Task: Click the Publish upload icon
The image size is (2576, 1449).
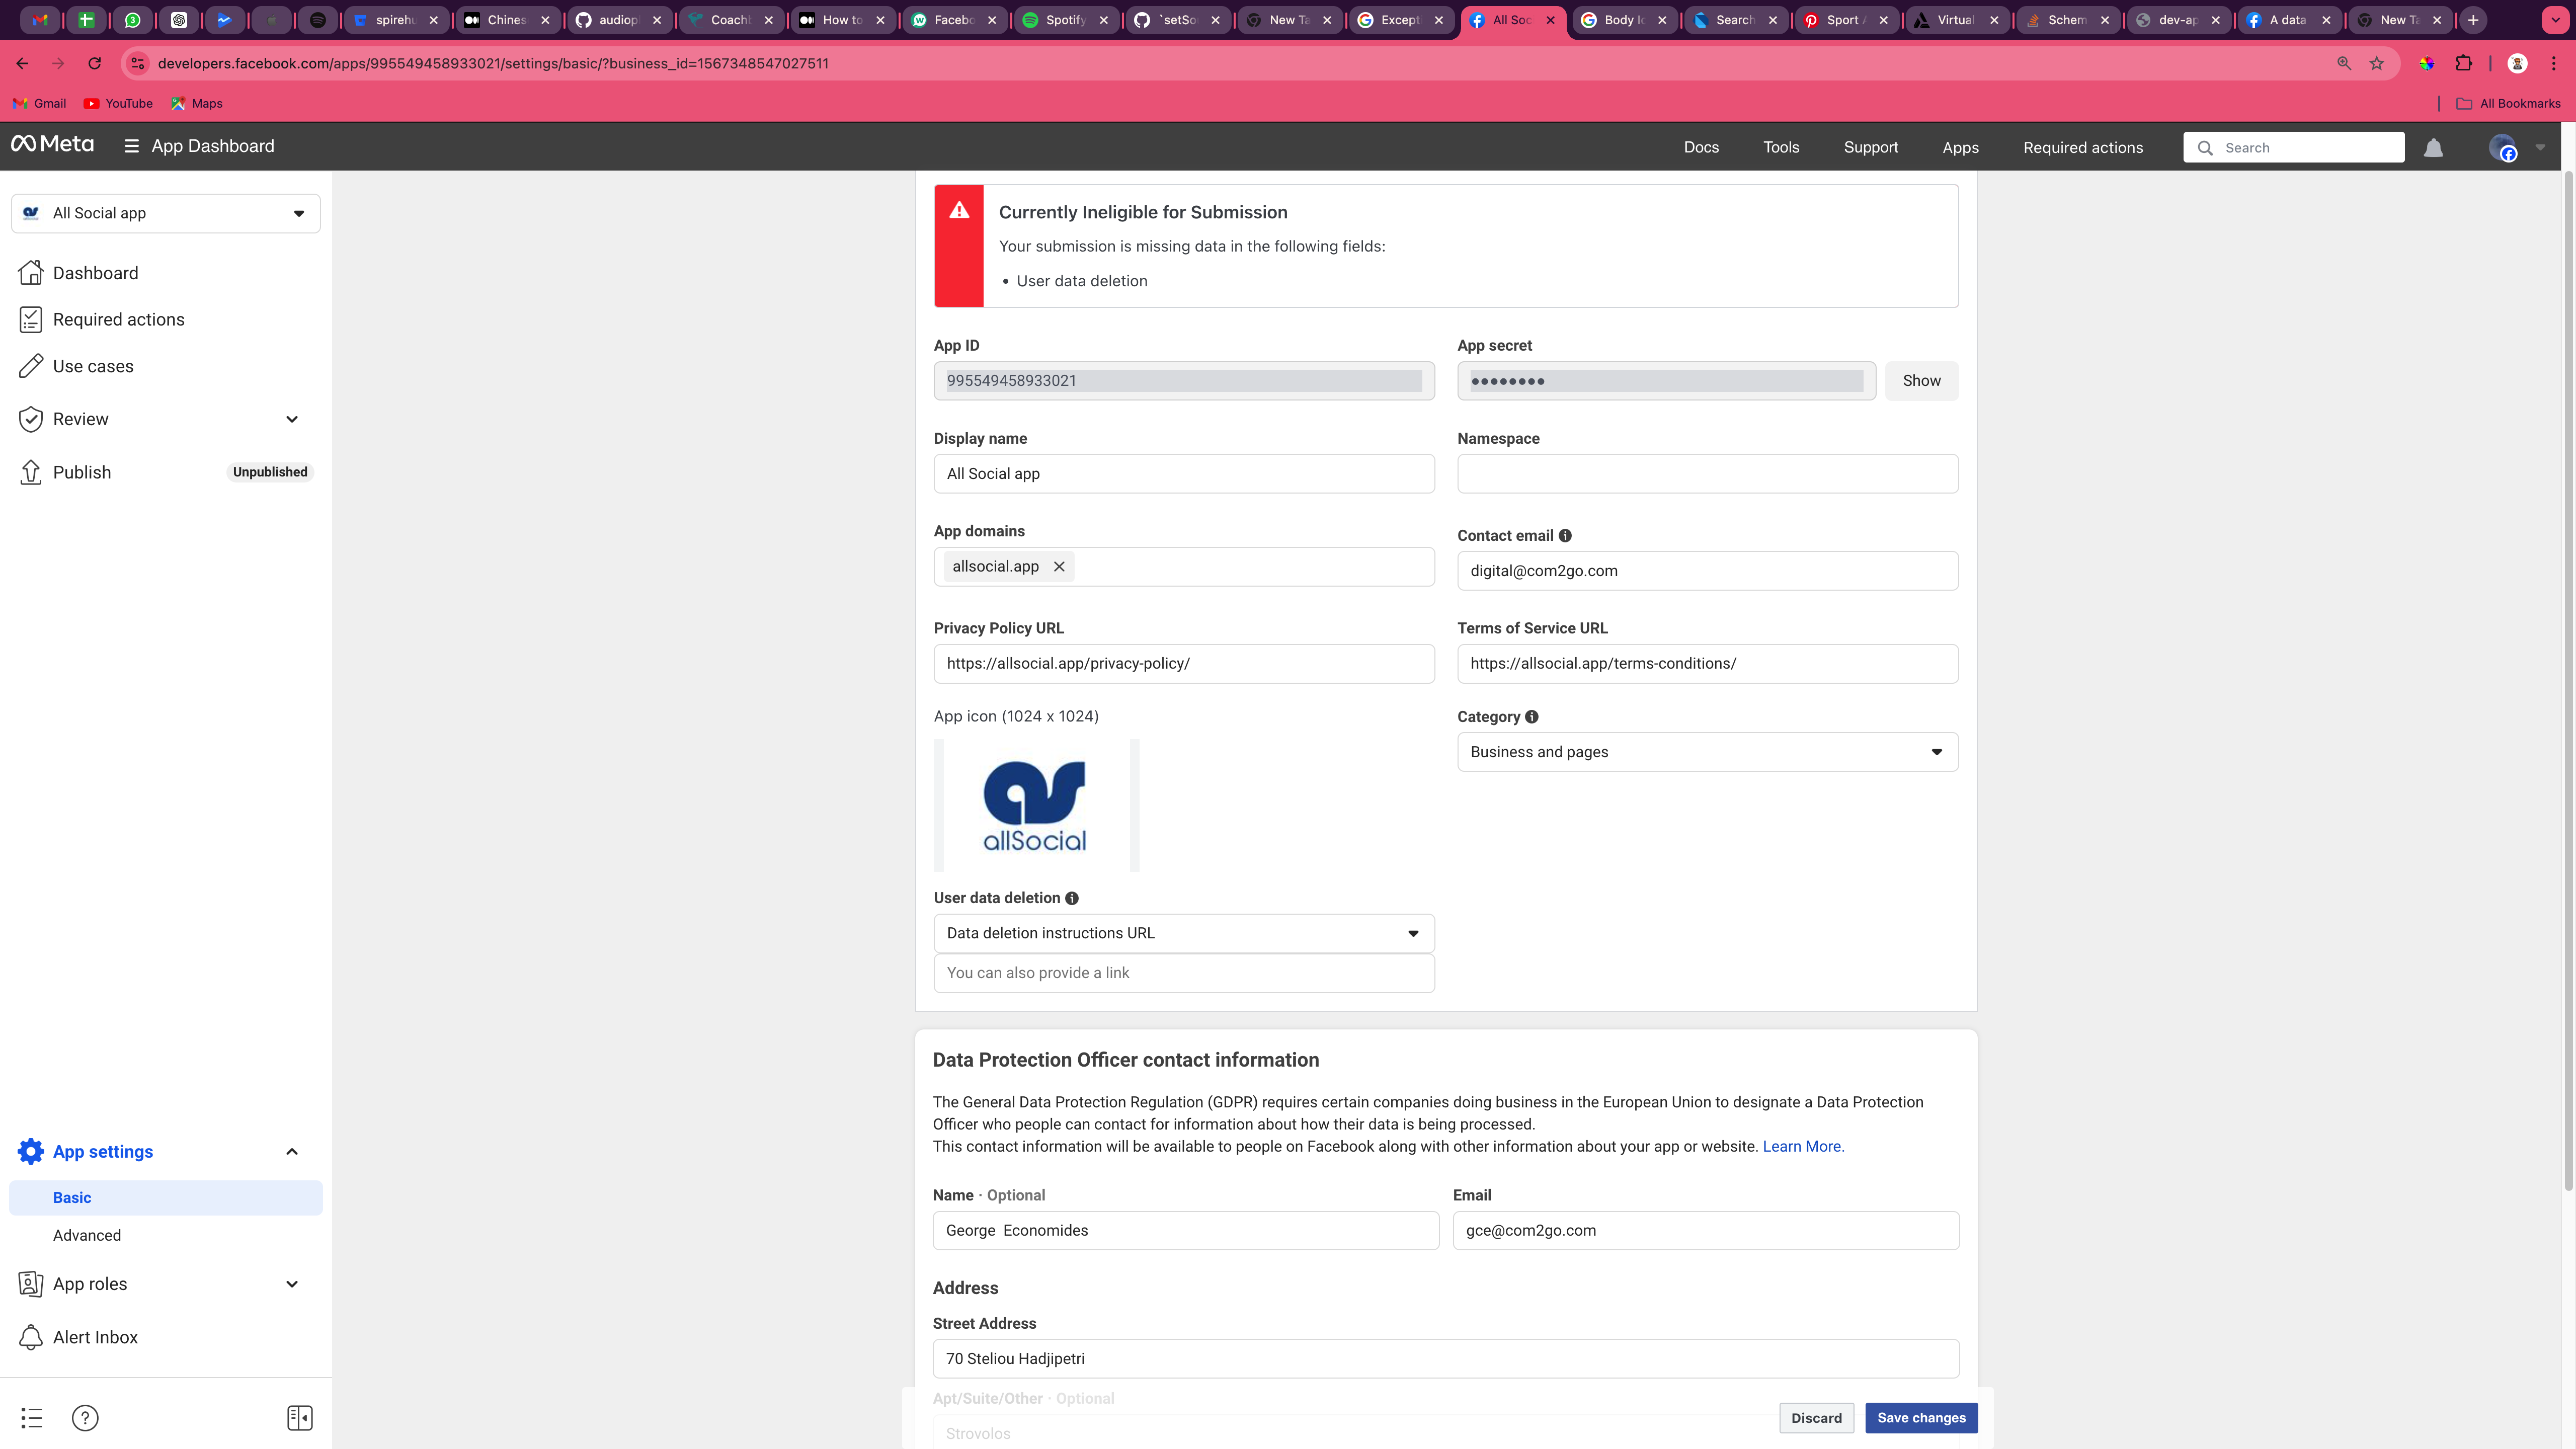Action: tap(31, 472)
